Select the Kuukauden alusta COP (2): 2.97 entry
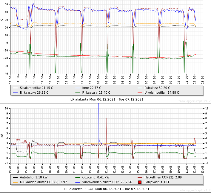Screen dimensions: 211x193 coord(43,182)
